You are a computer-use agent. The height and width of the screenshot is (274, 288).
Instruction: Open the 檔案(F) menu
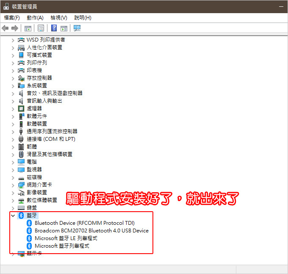[x=12, y=18]
